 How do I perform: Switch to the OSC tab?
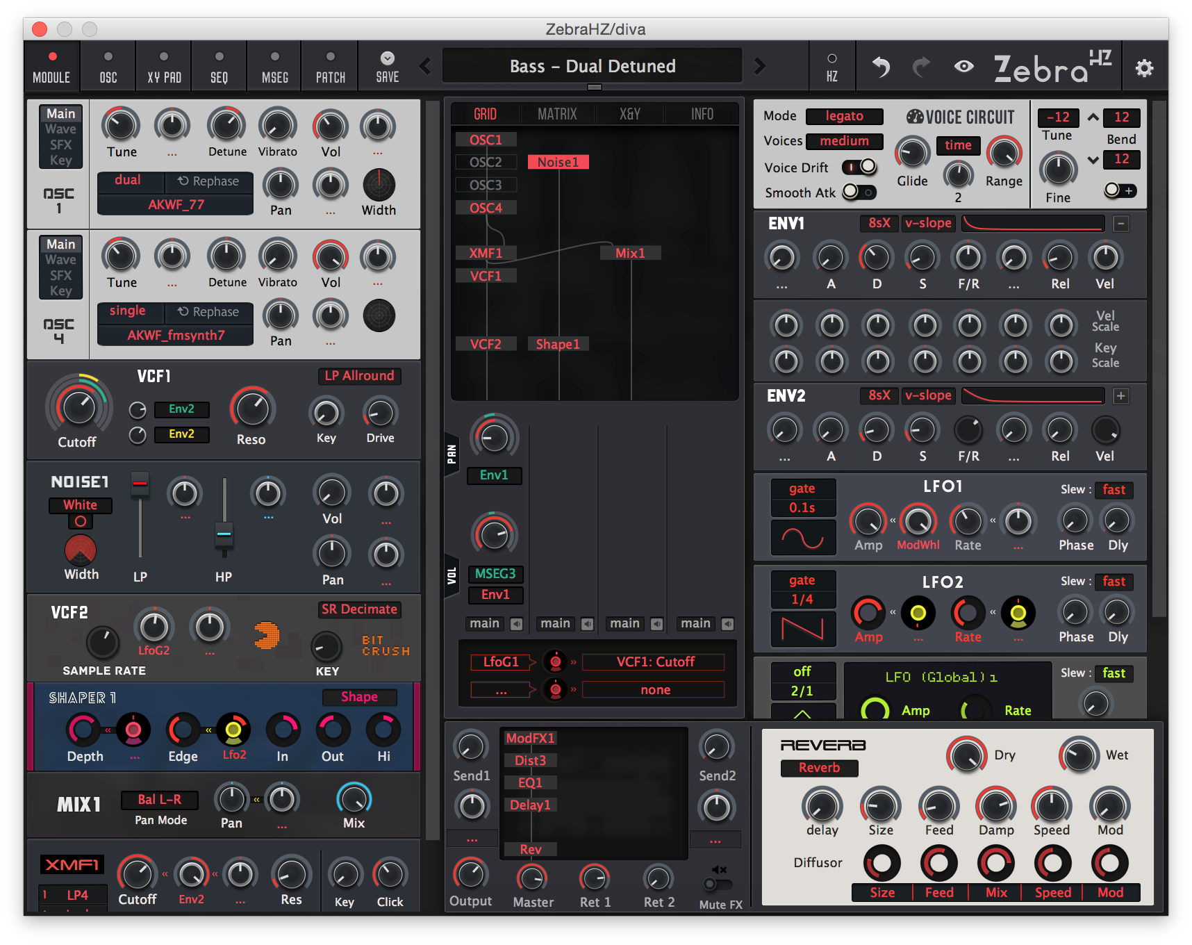click(x=108, y=67)
